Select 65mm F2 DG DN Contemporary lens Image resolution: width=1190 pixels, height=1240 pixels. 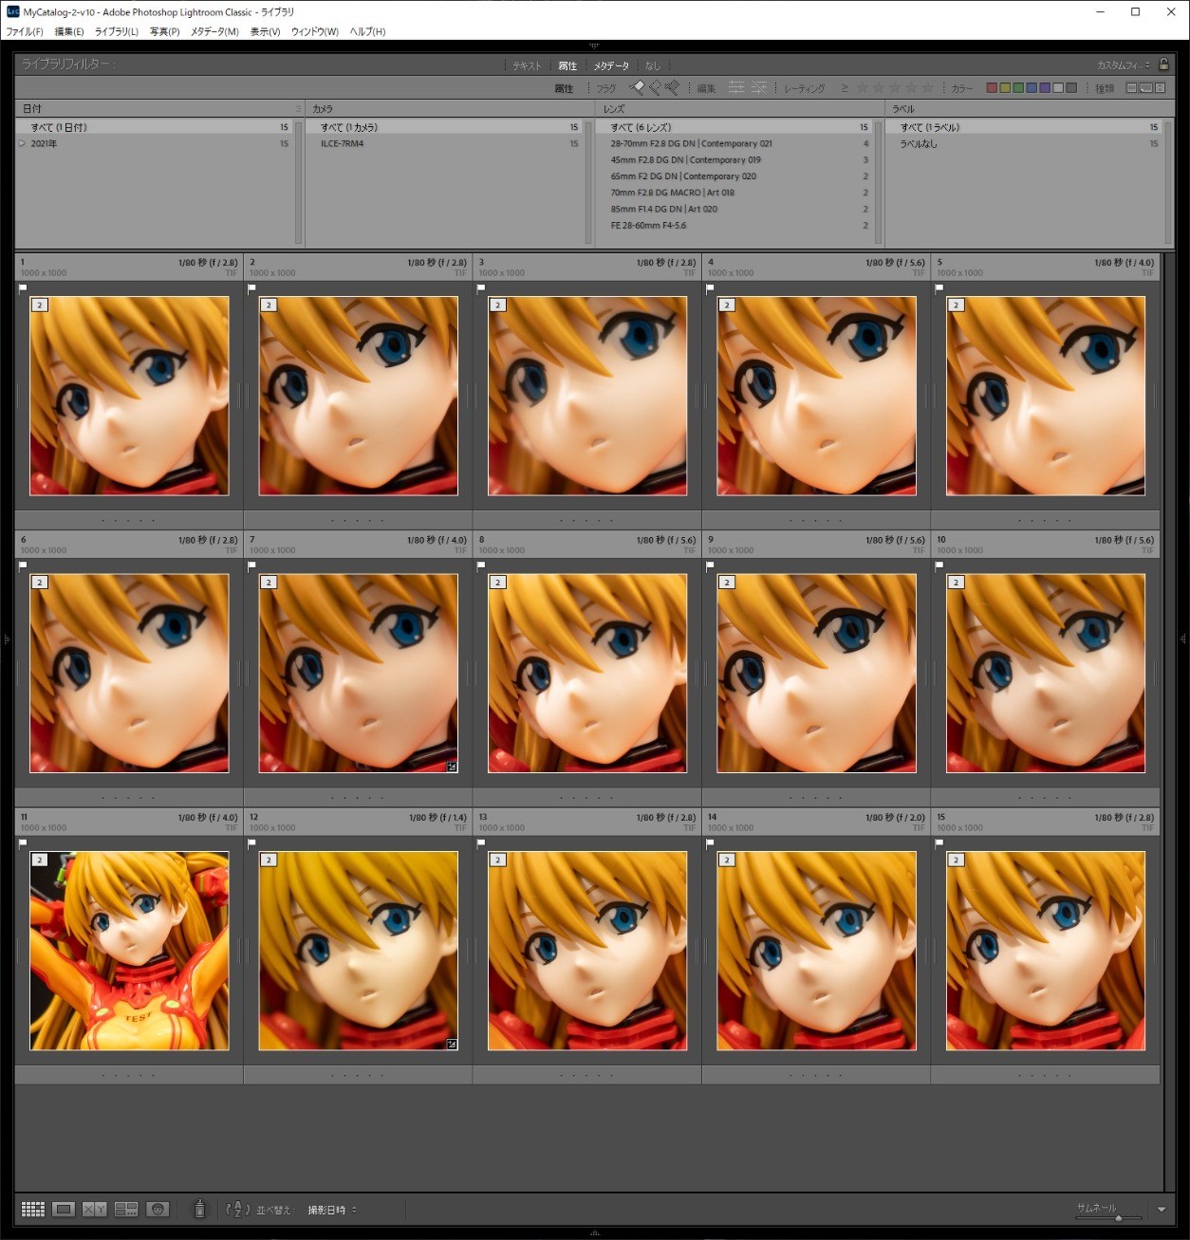pyautogui.click(x=735, y=176)
